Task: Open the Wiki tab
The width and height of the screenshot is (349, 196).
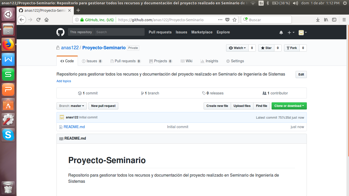Action: (187, 61)
